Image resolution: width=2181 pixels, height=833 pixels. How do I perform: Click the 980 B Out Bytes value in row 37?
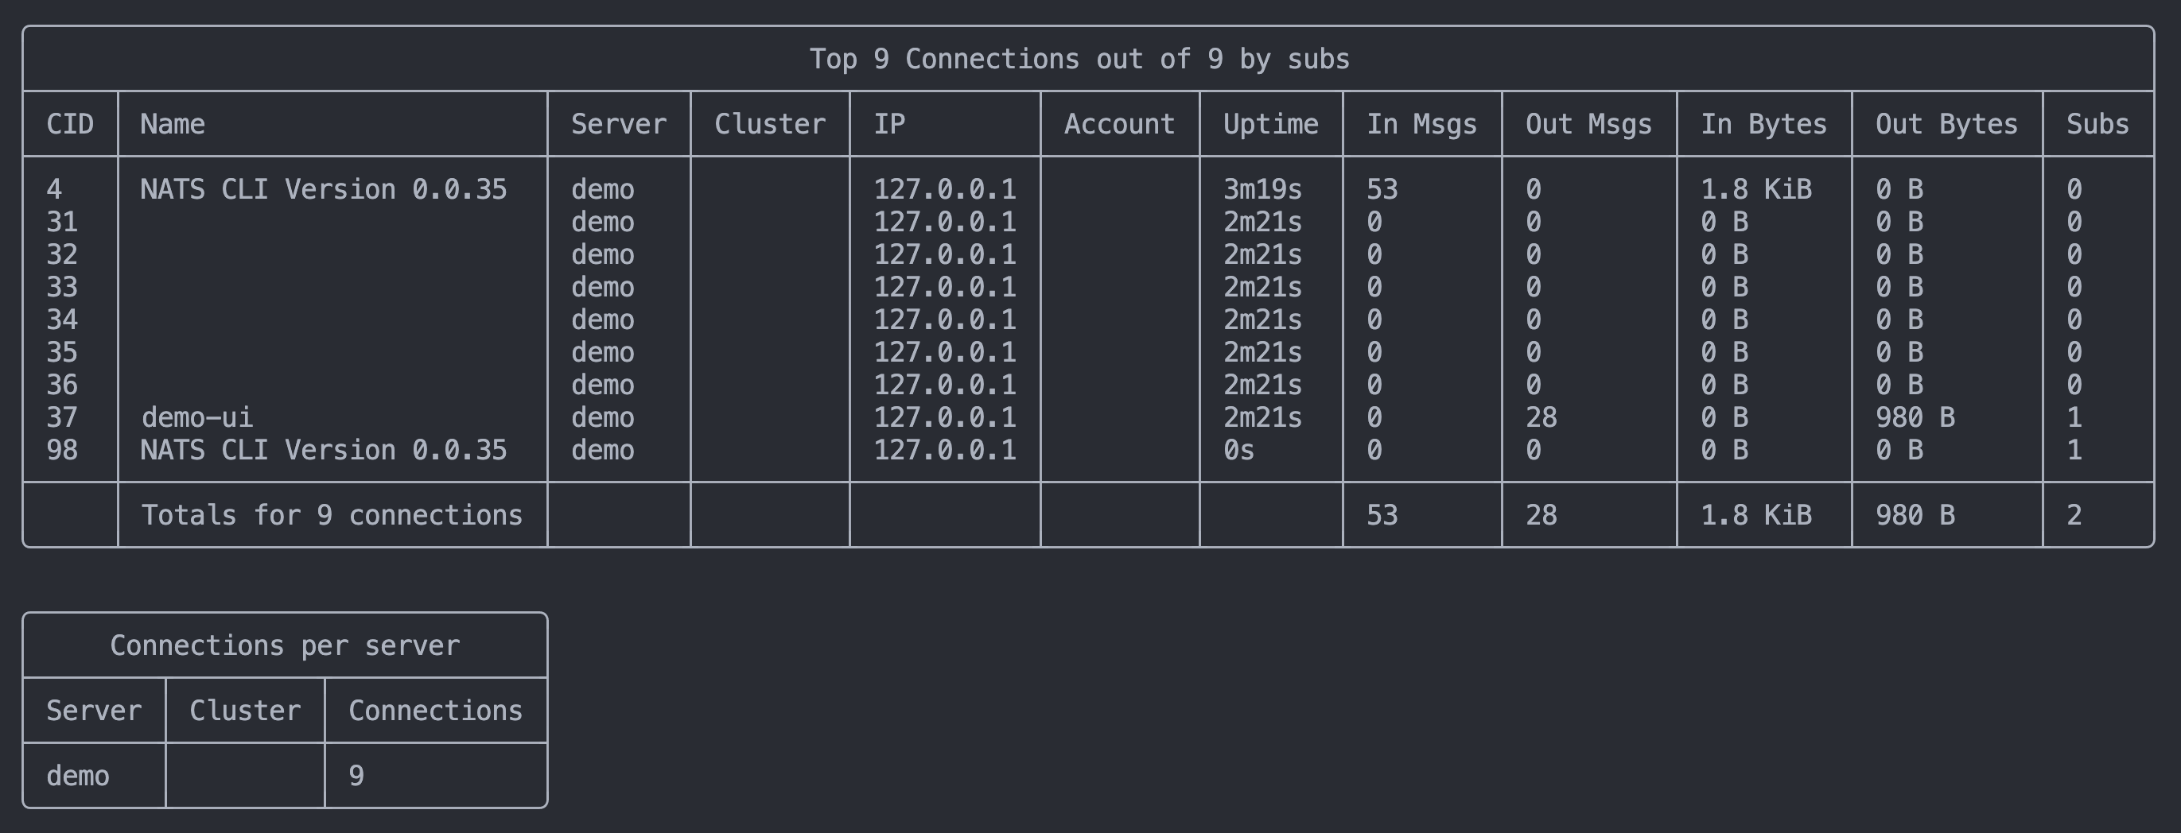click(1915, 418)
